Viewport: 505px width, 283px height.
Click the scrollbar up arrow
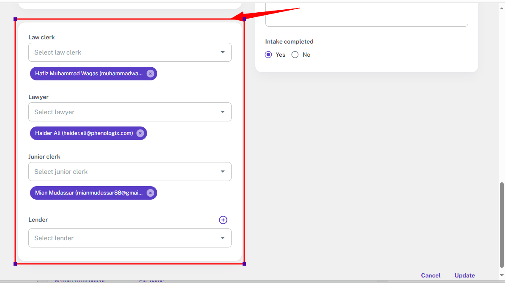[x=502, y=6]
